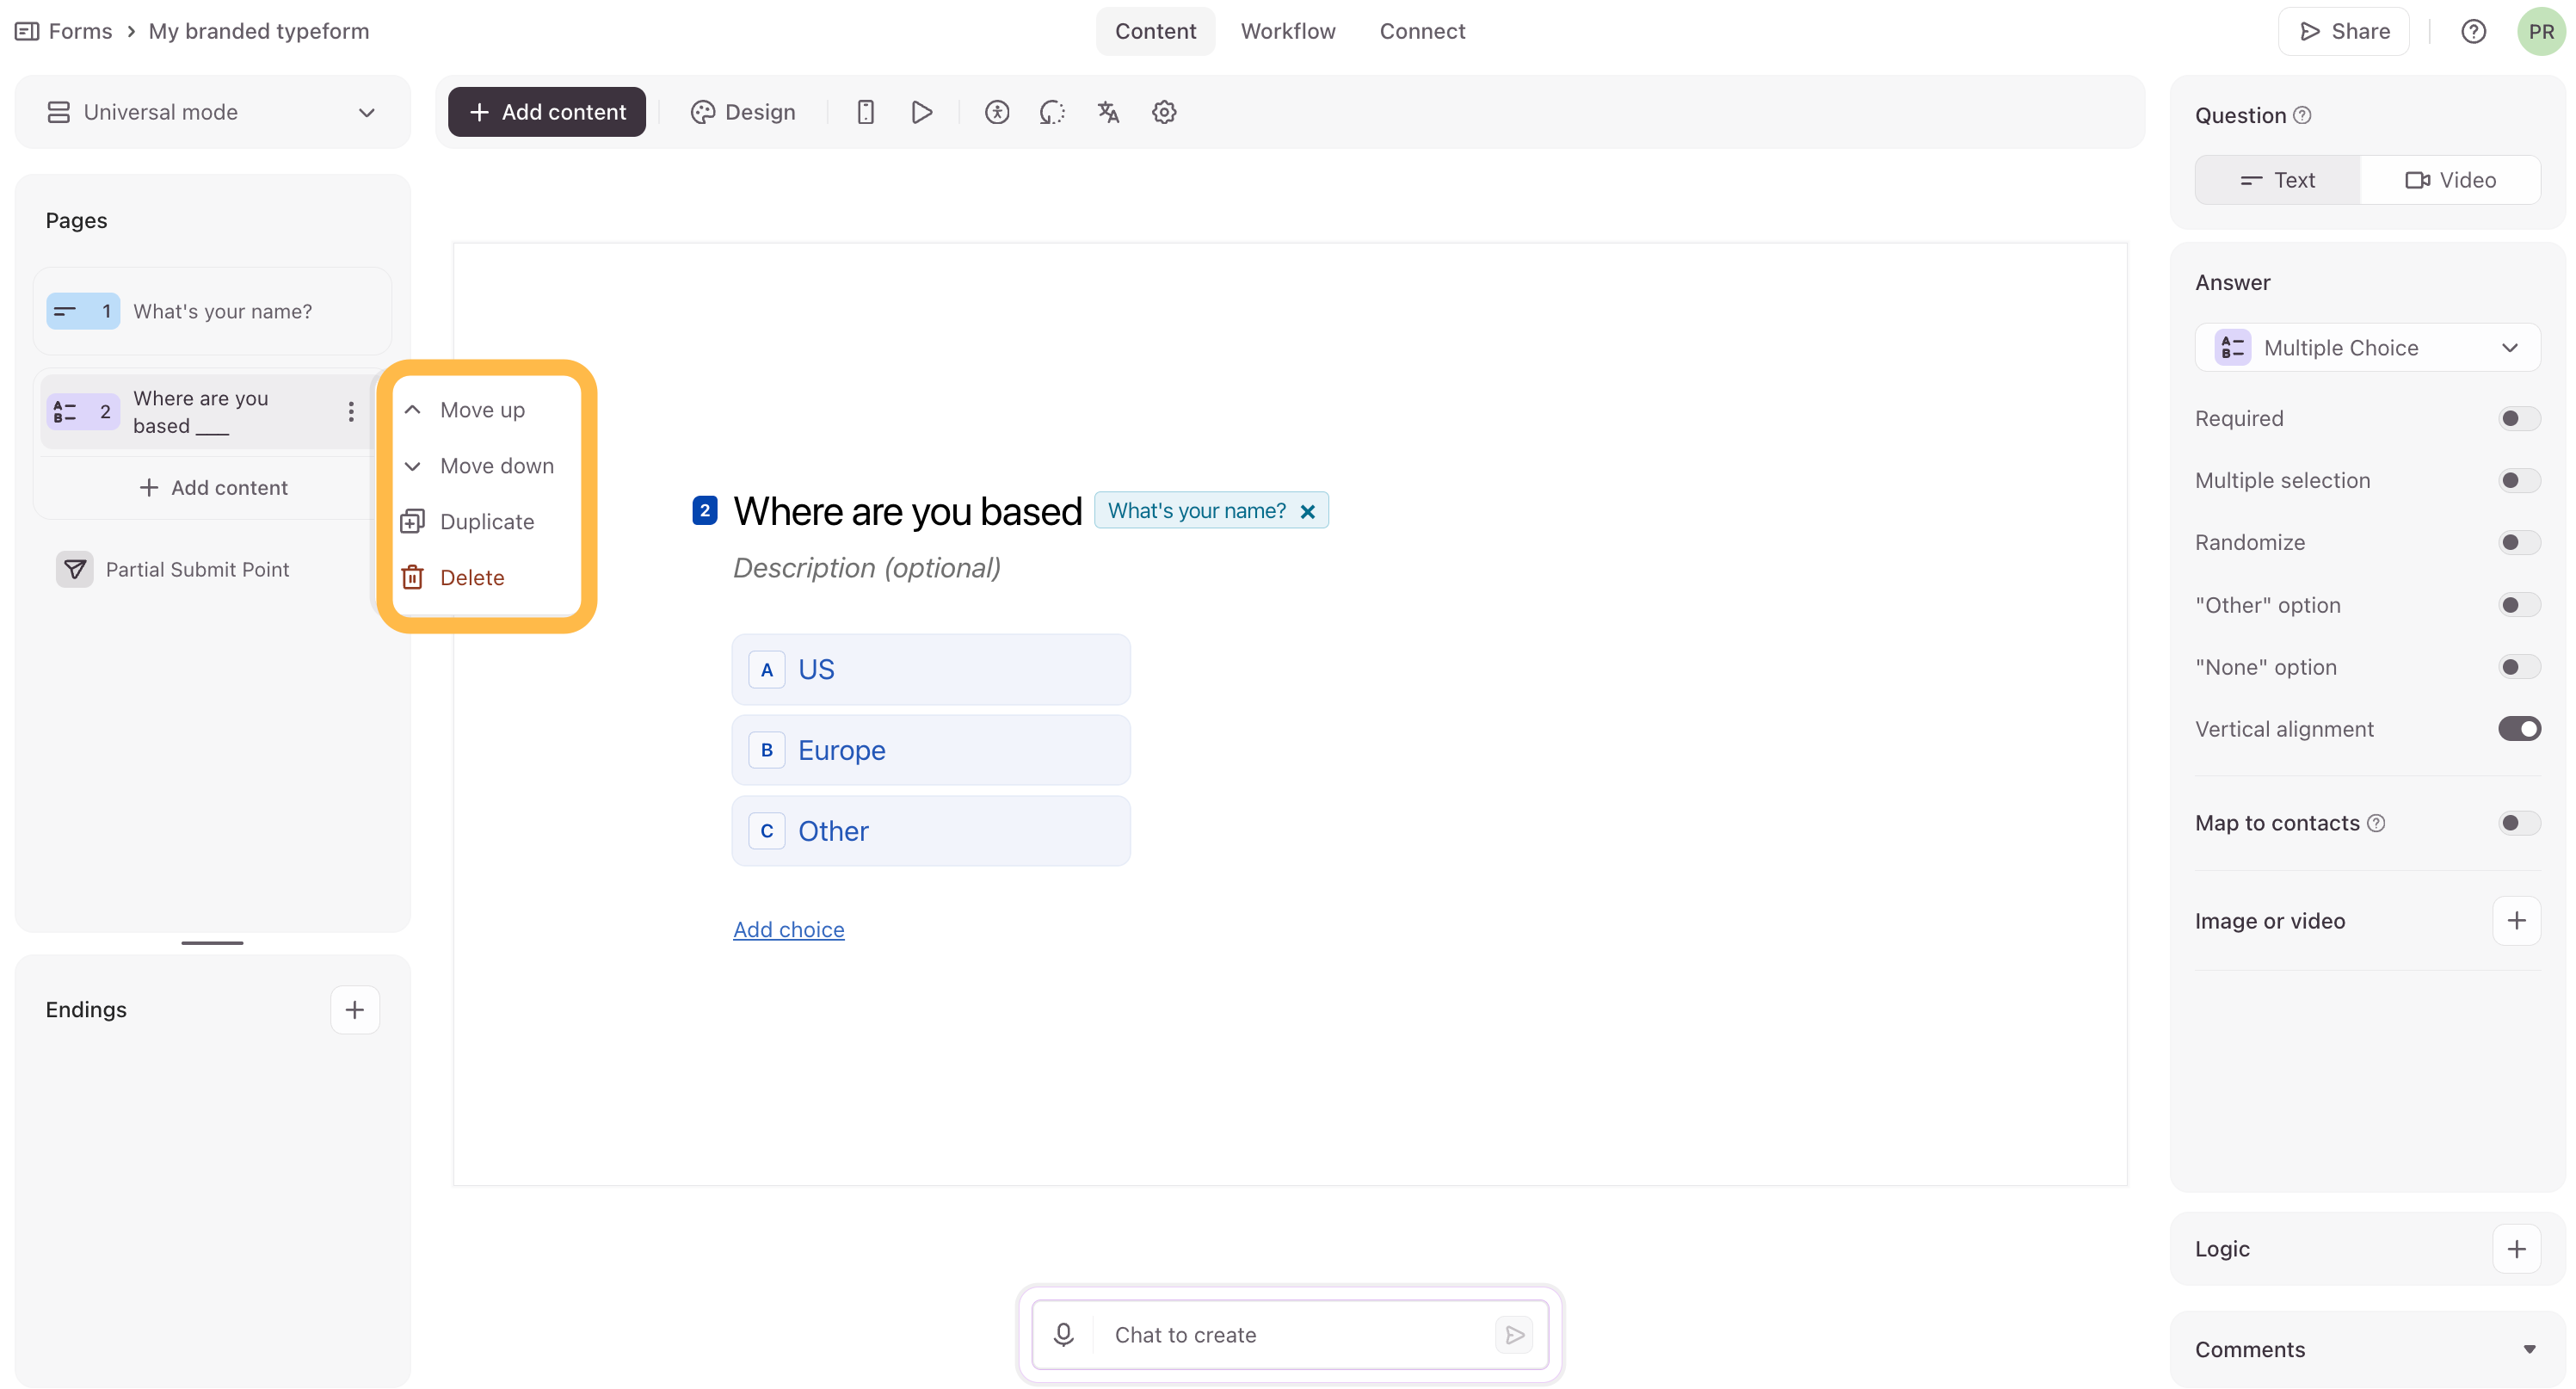Screen dimensions: 2576x1389
Task: Click the Map to contacts info icon
Action: (x=2376, y=823)
